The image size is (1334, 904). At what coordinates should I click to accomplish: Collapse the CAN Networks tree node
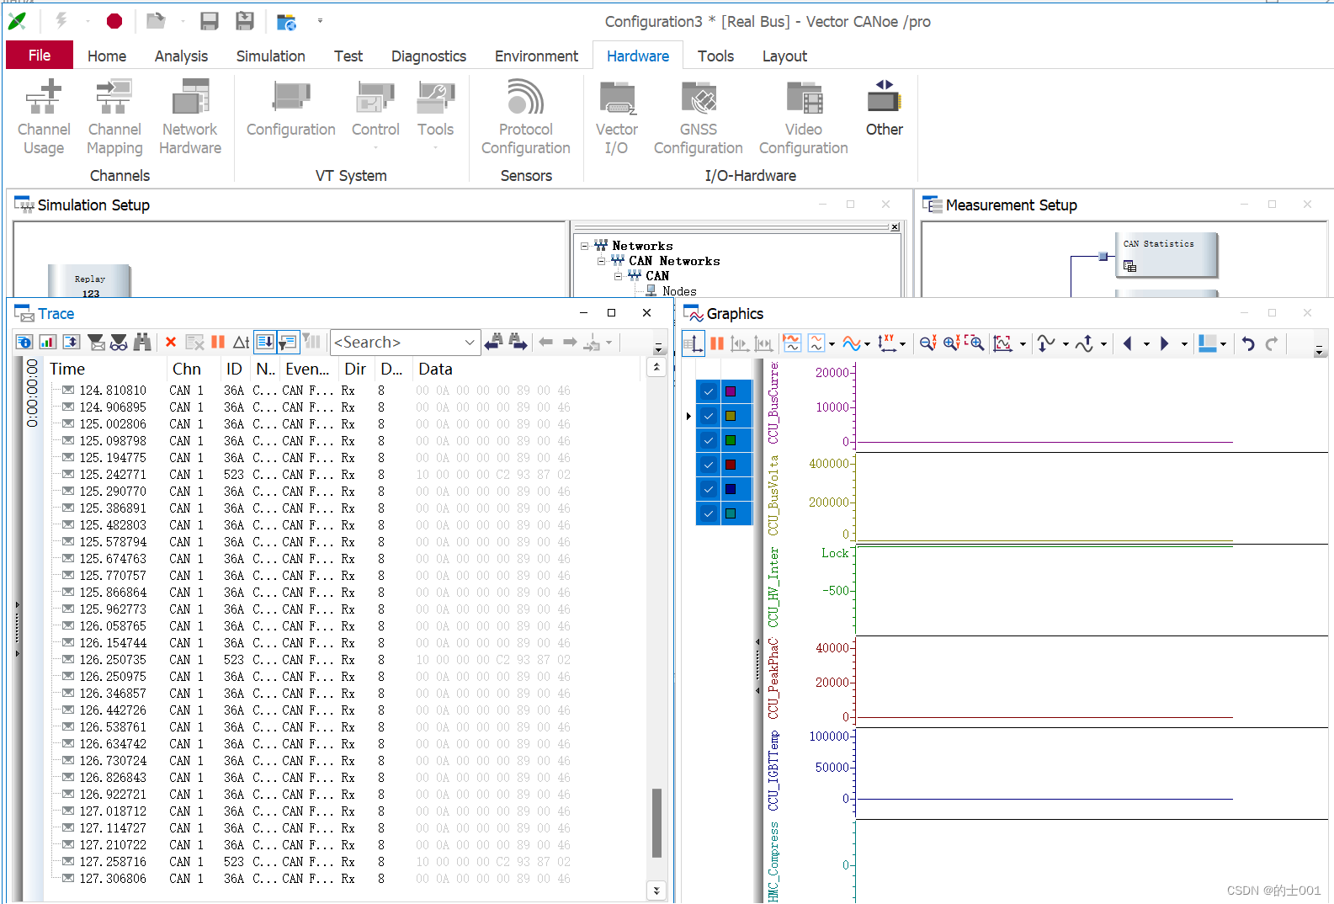[602, 261]
